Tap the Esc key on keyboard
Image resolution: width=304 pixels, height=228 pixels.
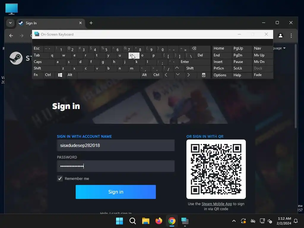pyautogui.click(x=38, y=48)
